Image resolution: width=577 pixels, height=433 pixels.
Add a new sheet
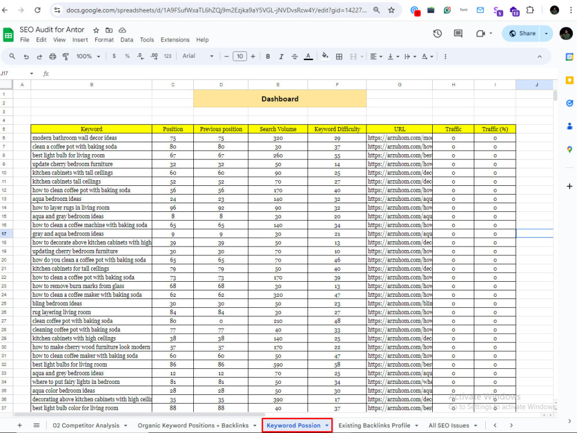20,425
